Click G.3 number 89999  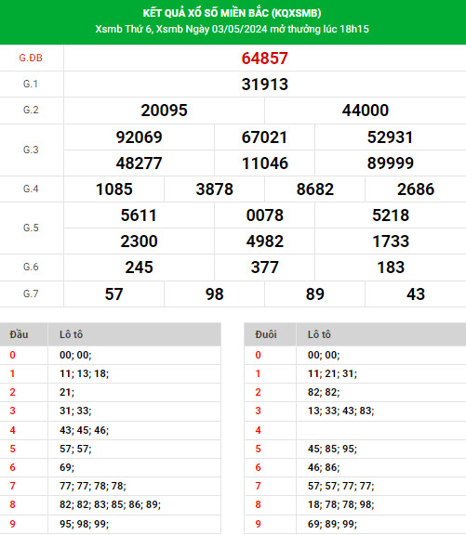[x=390, y=163]
